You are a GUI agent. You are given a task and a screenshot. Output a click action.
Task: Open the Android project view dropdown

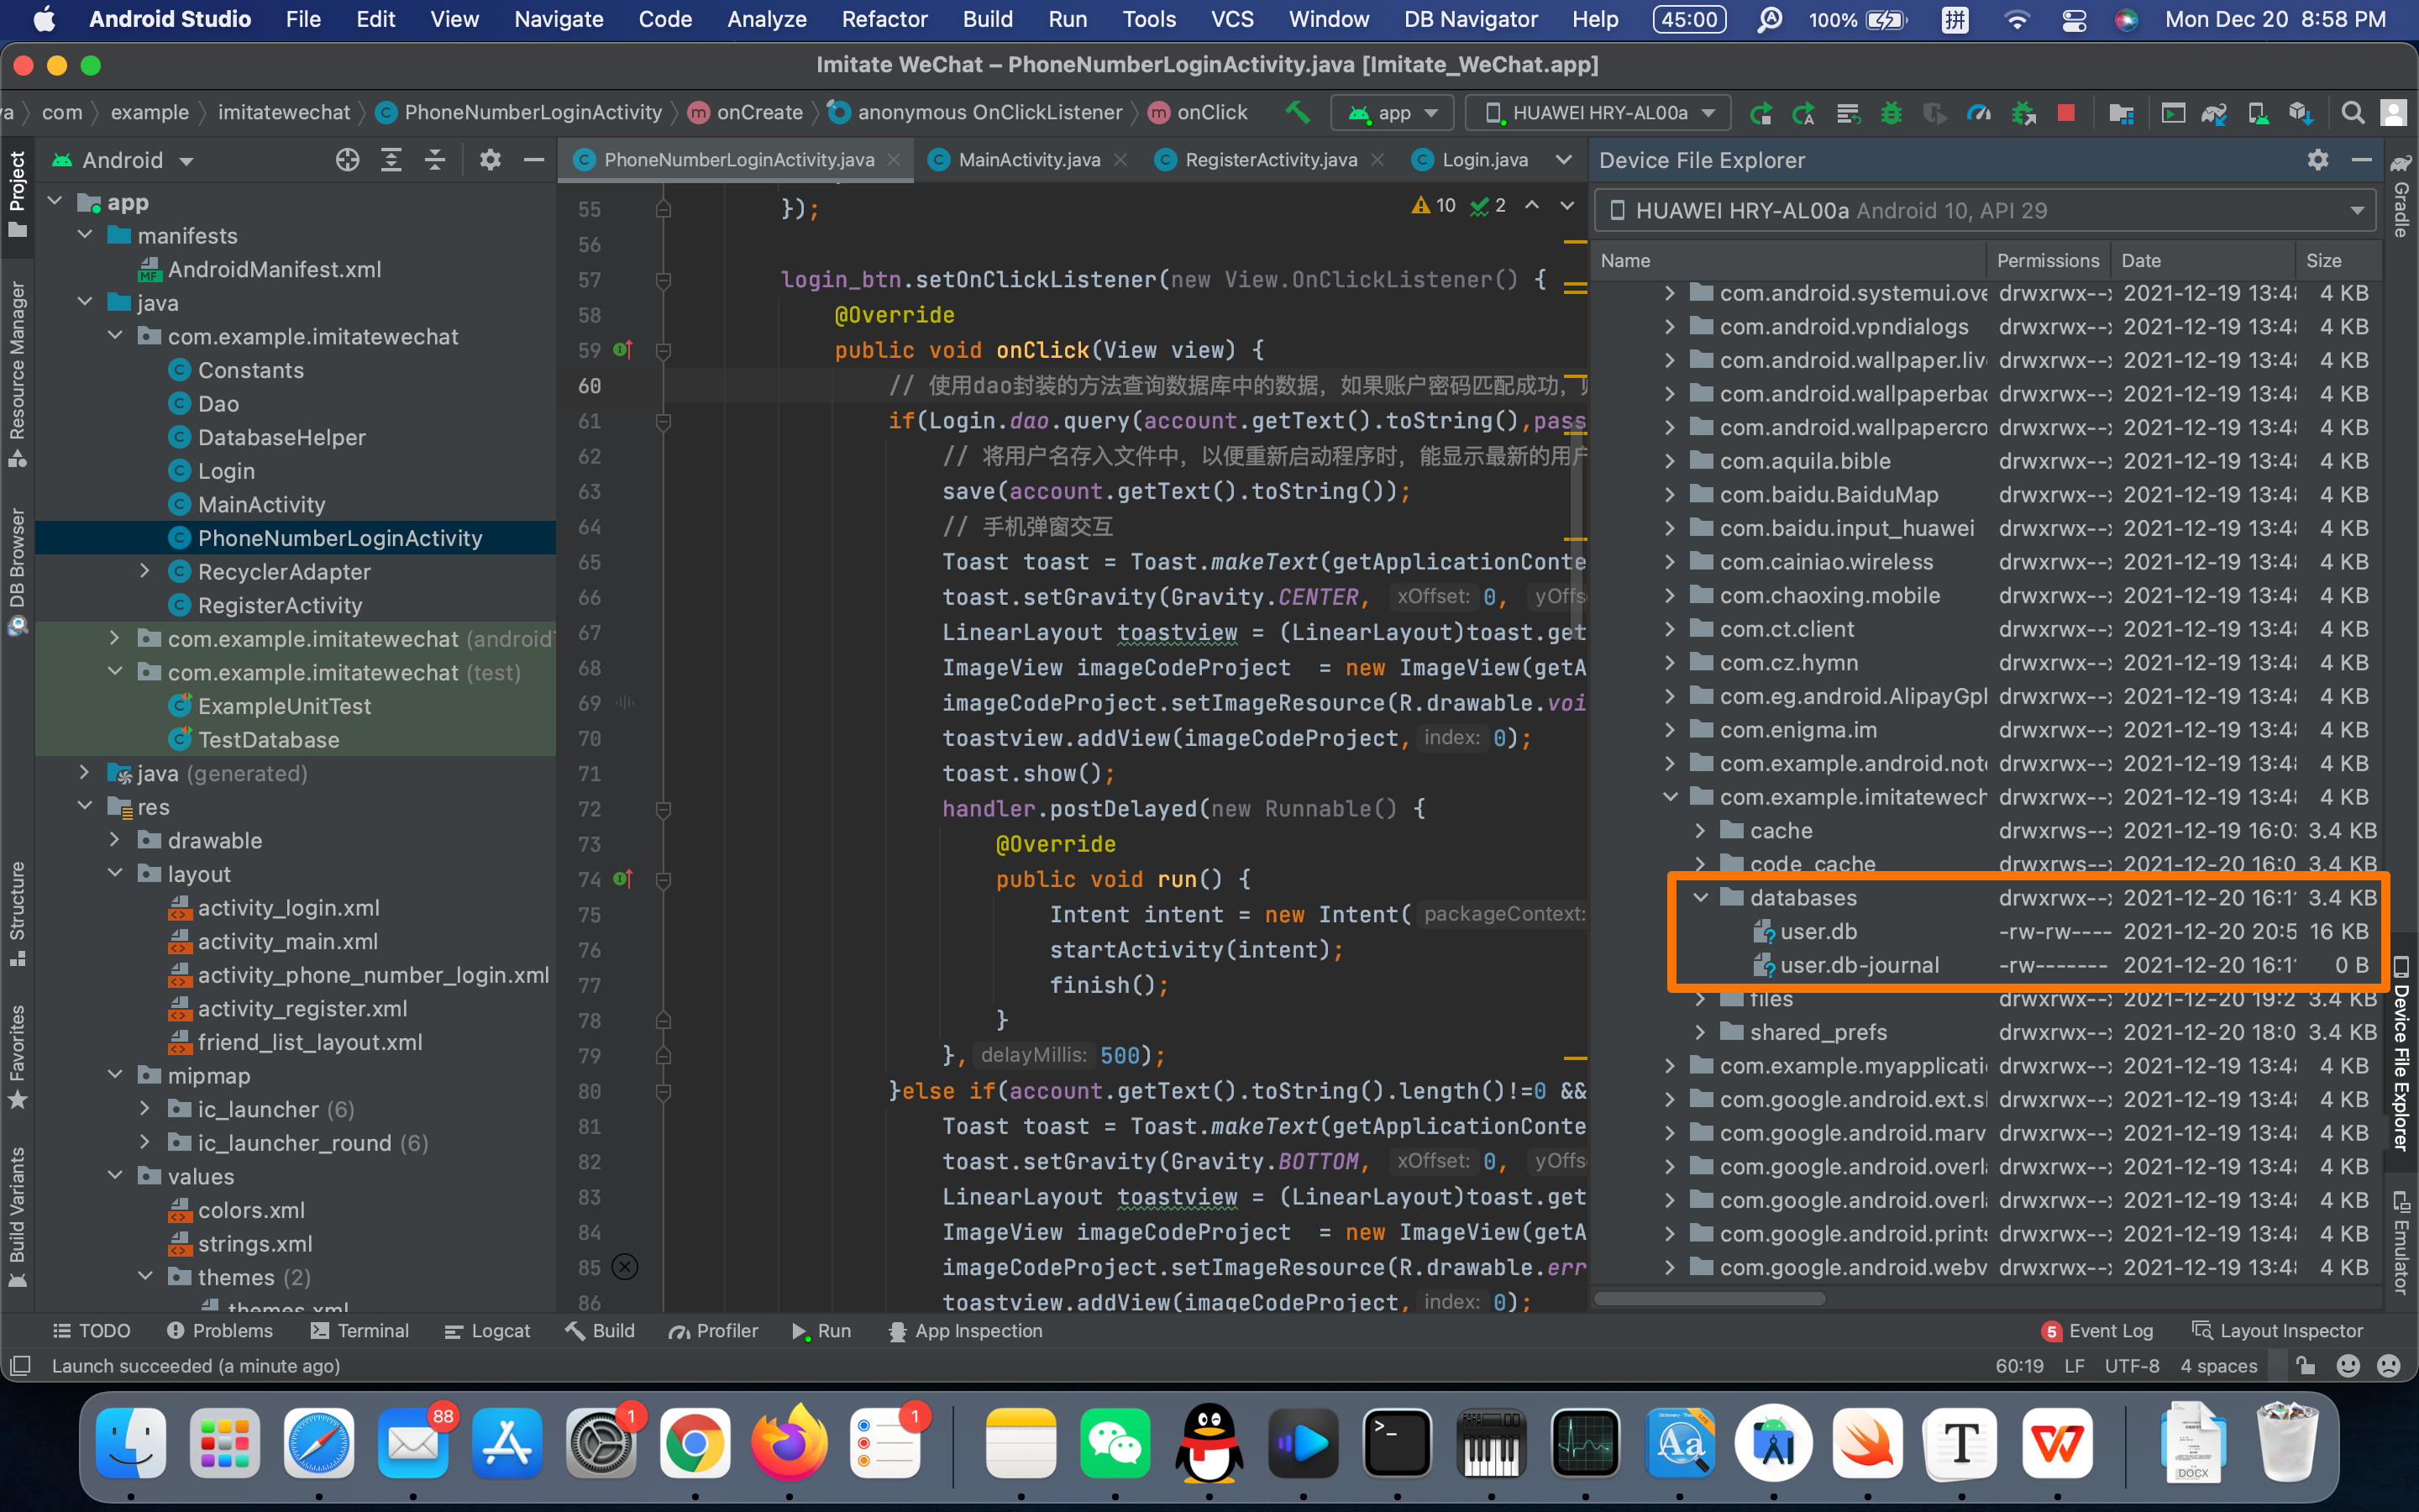122,160
